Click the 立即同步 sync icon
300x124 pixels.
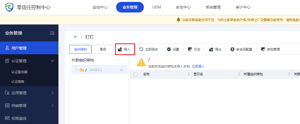click(x=141, y=49)
